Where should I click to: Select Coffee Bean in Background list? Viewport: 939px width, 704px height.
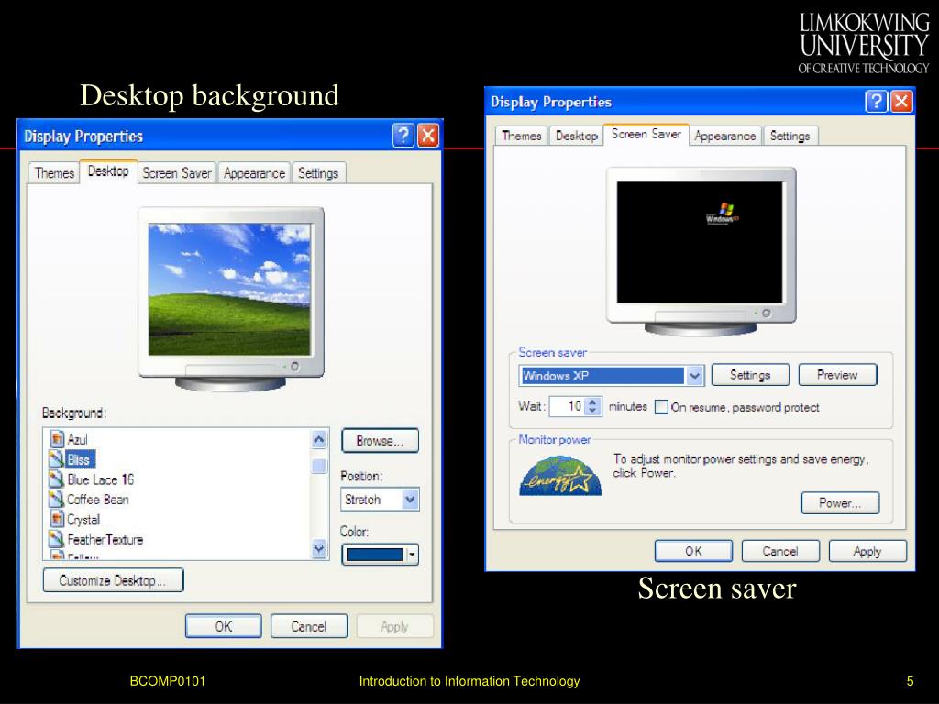click(x=97, y=500)
